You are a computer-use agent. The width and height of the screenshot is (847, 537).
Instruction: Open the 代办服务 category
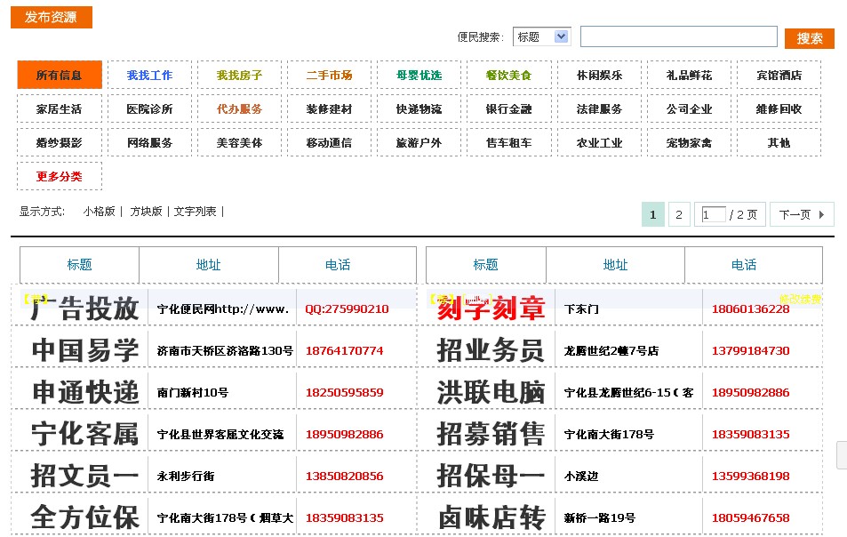tap(239, 108)
